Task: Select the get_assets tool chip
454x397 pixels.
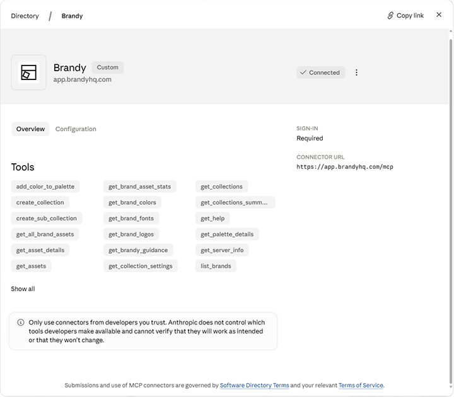Action: (x=31, y=266)
